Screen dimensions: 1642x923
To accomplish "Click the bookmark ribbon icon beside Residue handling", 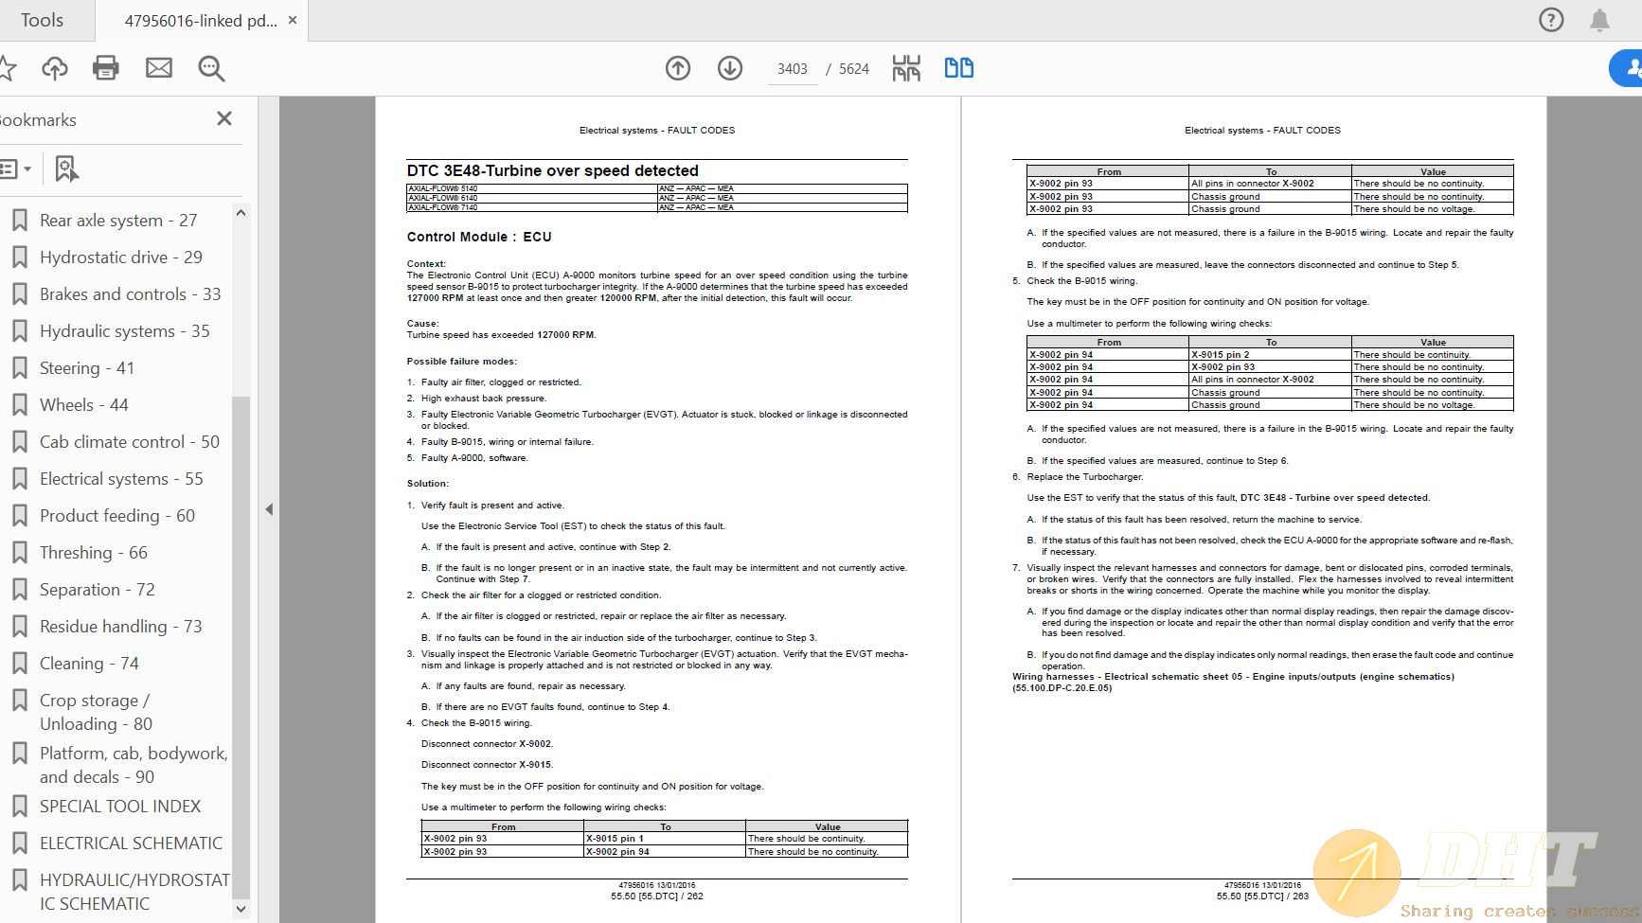I will (19, 627).
